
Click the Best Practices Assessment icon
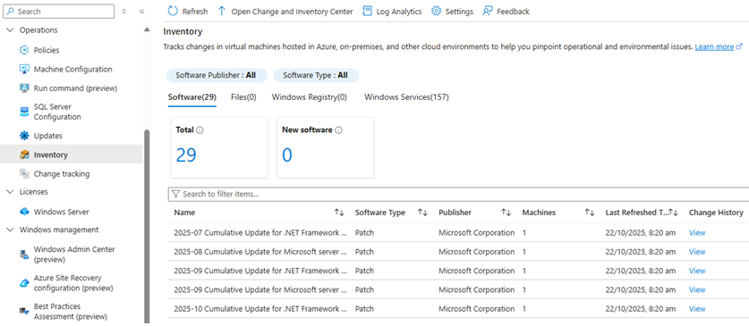tap(24, 311)
